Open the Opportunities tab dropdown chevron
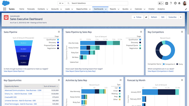This screenshot has height=106, width=189. pos(90,9)
